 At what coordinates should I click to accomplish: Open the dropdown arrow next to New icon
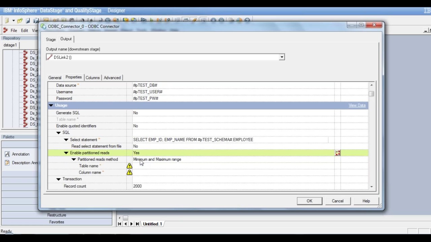coord(13,21)
